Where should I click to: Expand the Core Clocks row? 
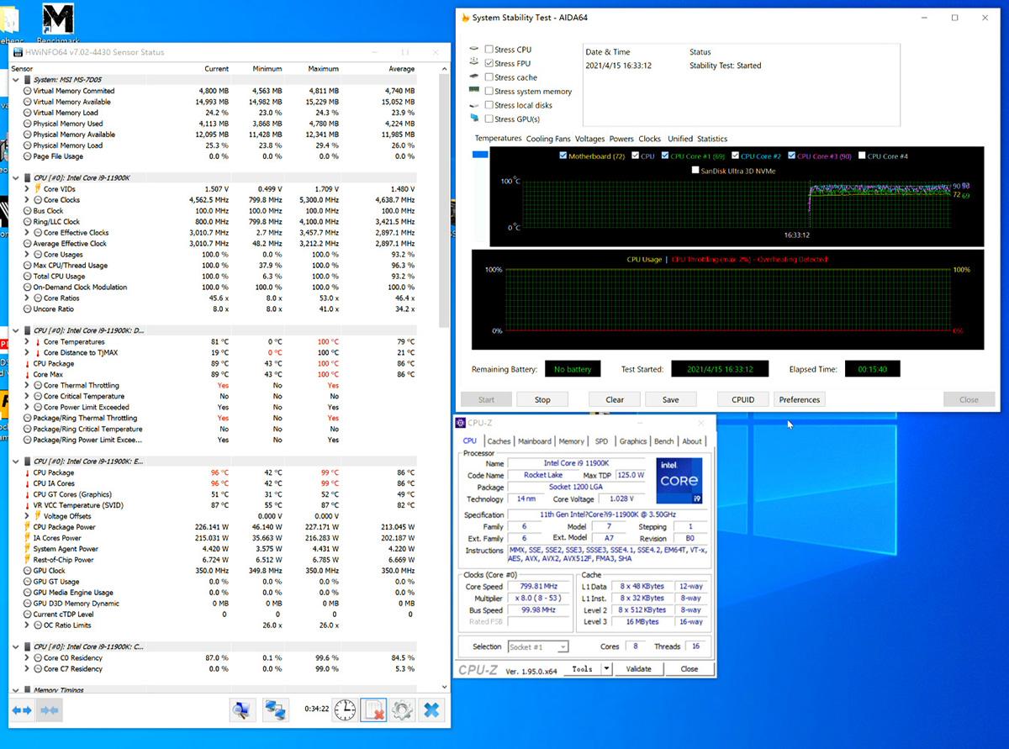click(28, 200)
